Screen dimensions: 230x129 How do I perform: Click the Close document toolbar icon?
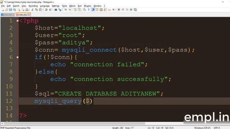click(19, 10)
